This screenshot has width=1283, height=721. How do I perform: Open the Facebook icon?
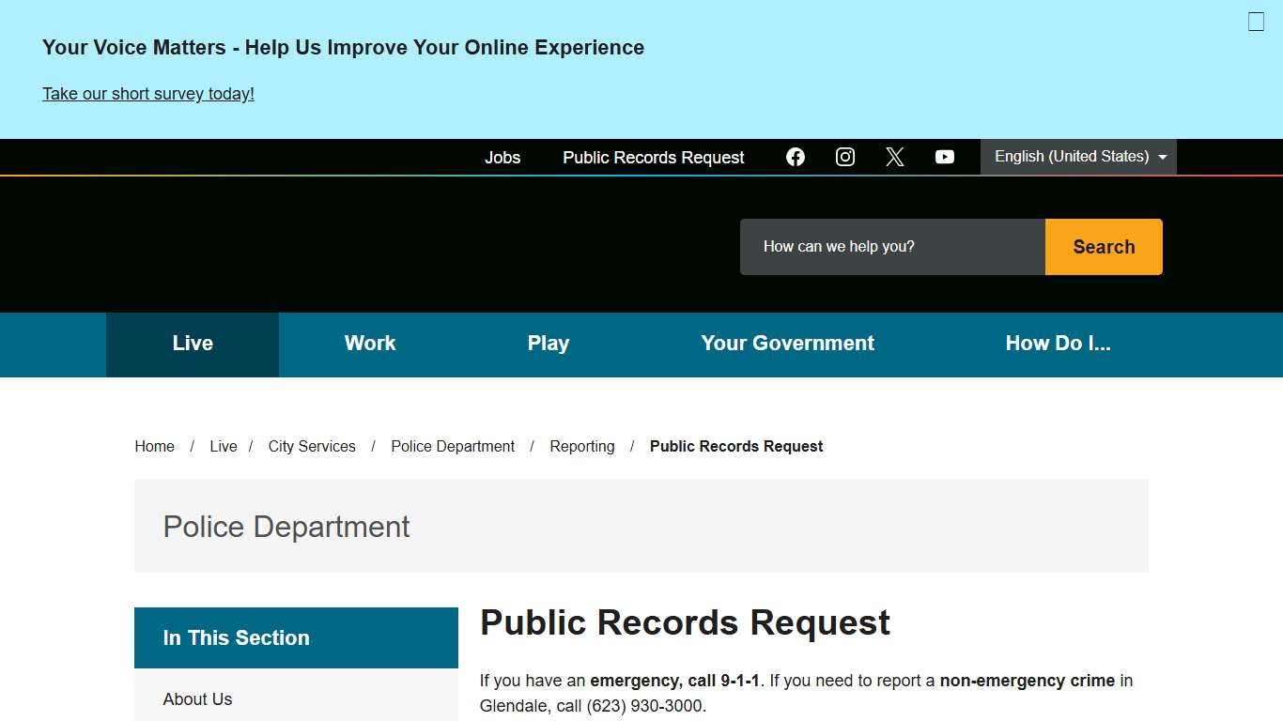(796, 157)
